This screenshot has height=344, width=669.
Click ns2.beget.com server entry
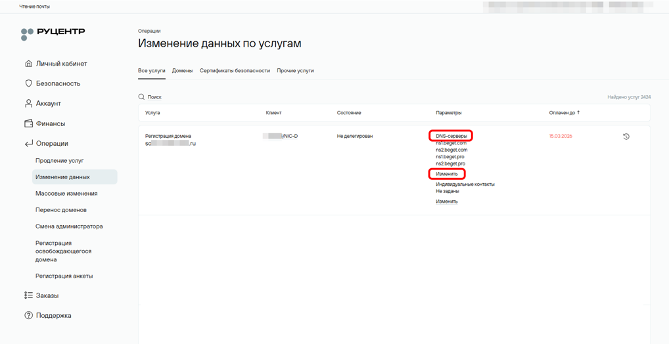451,150
